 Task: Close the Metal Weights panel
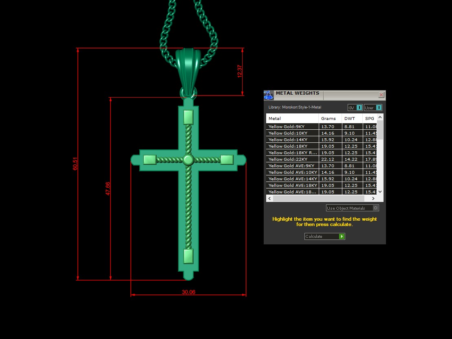tap(381, 95)
